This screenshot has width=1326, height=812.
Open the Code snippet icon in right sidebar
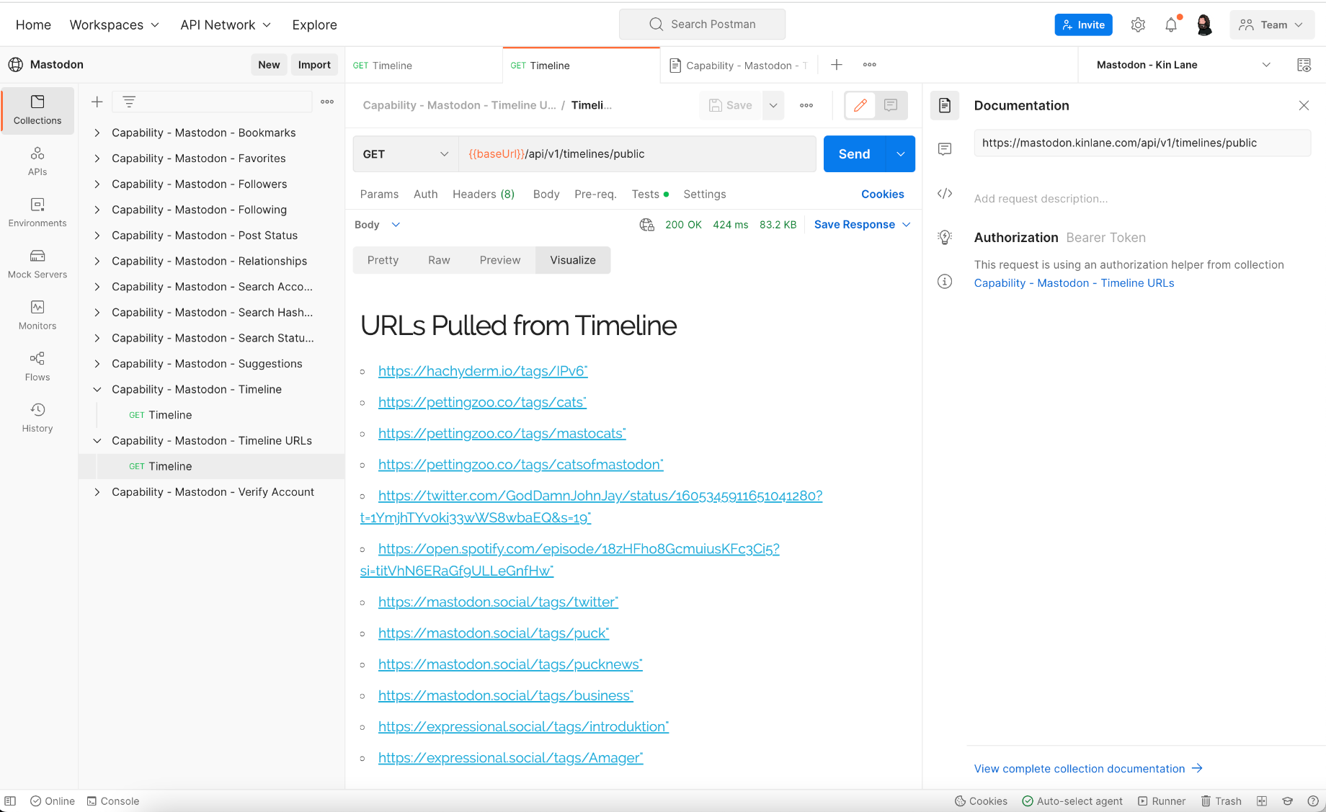tap(945, 193)
